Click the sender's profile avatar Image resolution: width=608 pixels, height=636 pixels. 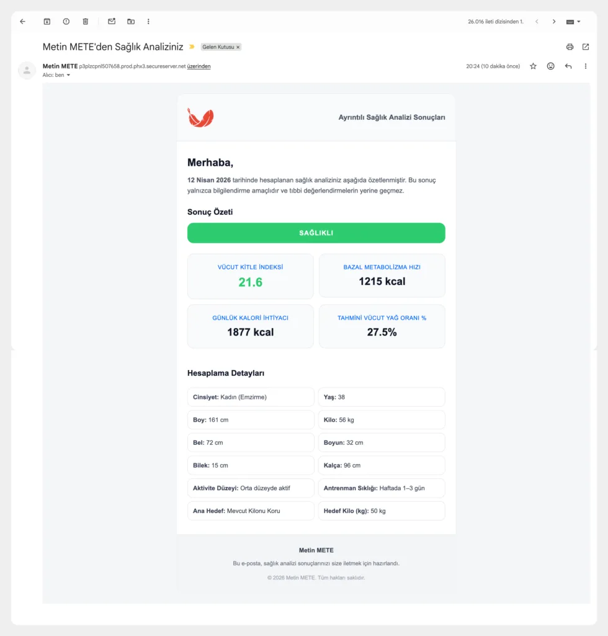[27, 70]
